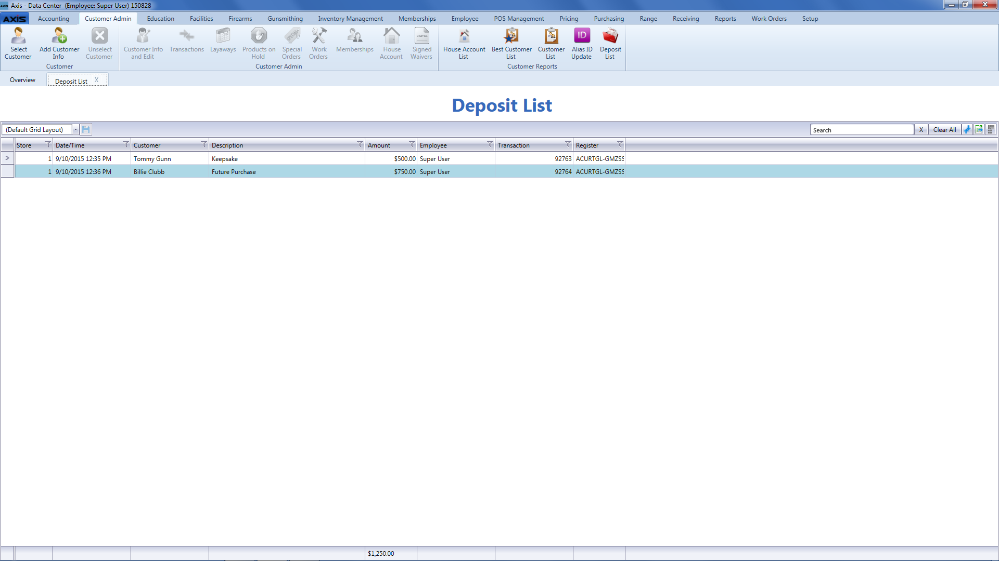Viewport: 999px width, 561px height.
Task: Open the Amount column filter
Action: [412, 144]
